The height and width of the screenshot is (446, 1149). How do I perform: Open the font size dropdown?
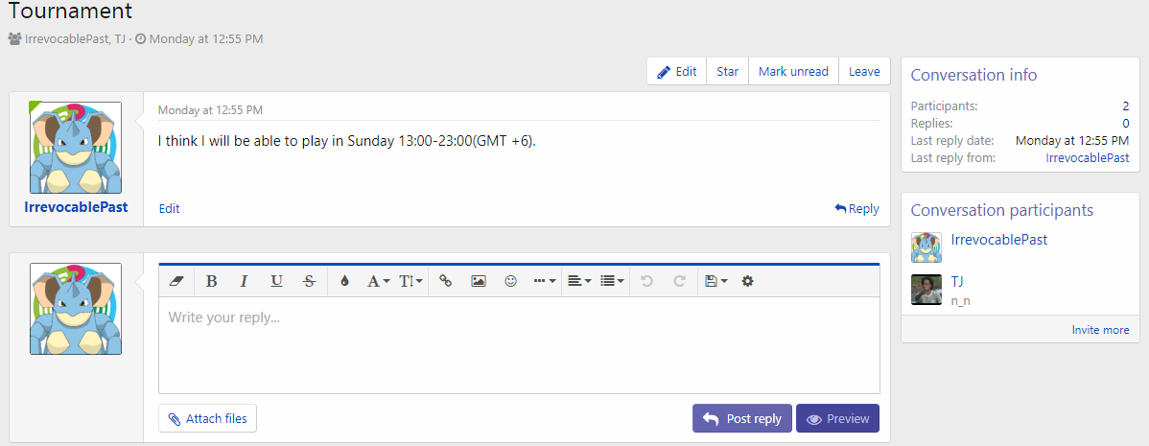coord(410,281)
